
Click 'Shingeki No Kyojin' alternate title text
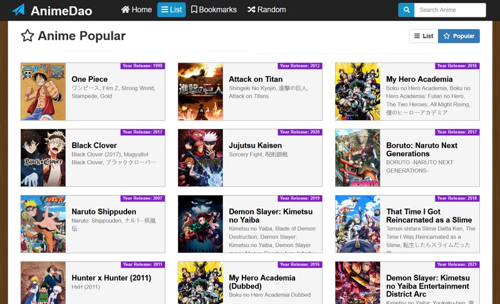252,88
